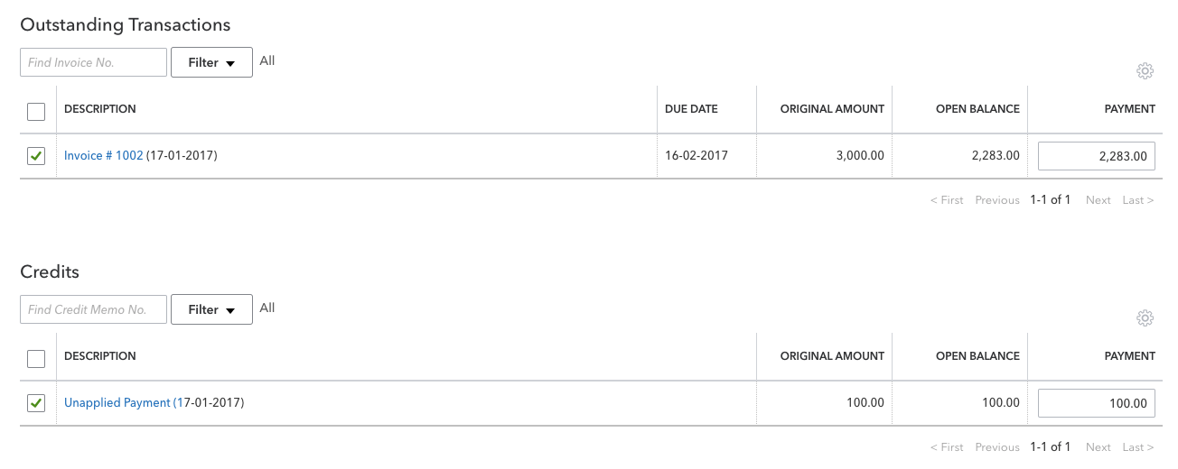Image resolution: width=1178 pixels, height=469 pixels.
Task: Sort by DUE DATE column header
Action: coord(691,109)
